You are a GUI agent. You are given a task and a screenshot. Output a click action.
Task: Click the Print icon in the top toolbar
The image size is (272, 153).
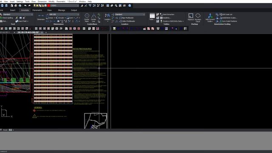point(16,6)
